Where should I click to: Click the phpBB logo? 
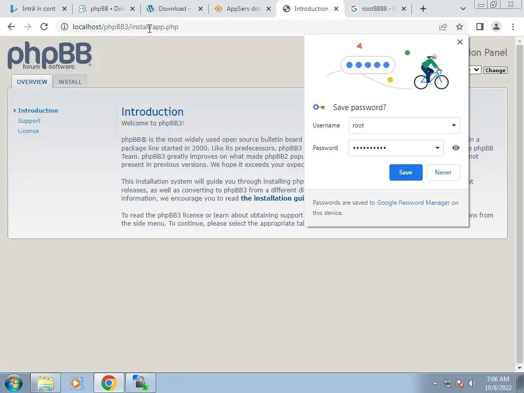50,55
